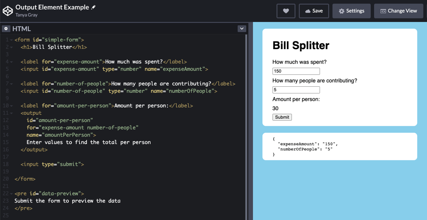
Task: Click the number of people contributing field
Action: [x=296, y=90]
